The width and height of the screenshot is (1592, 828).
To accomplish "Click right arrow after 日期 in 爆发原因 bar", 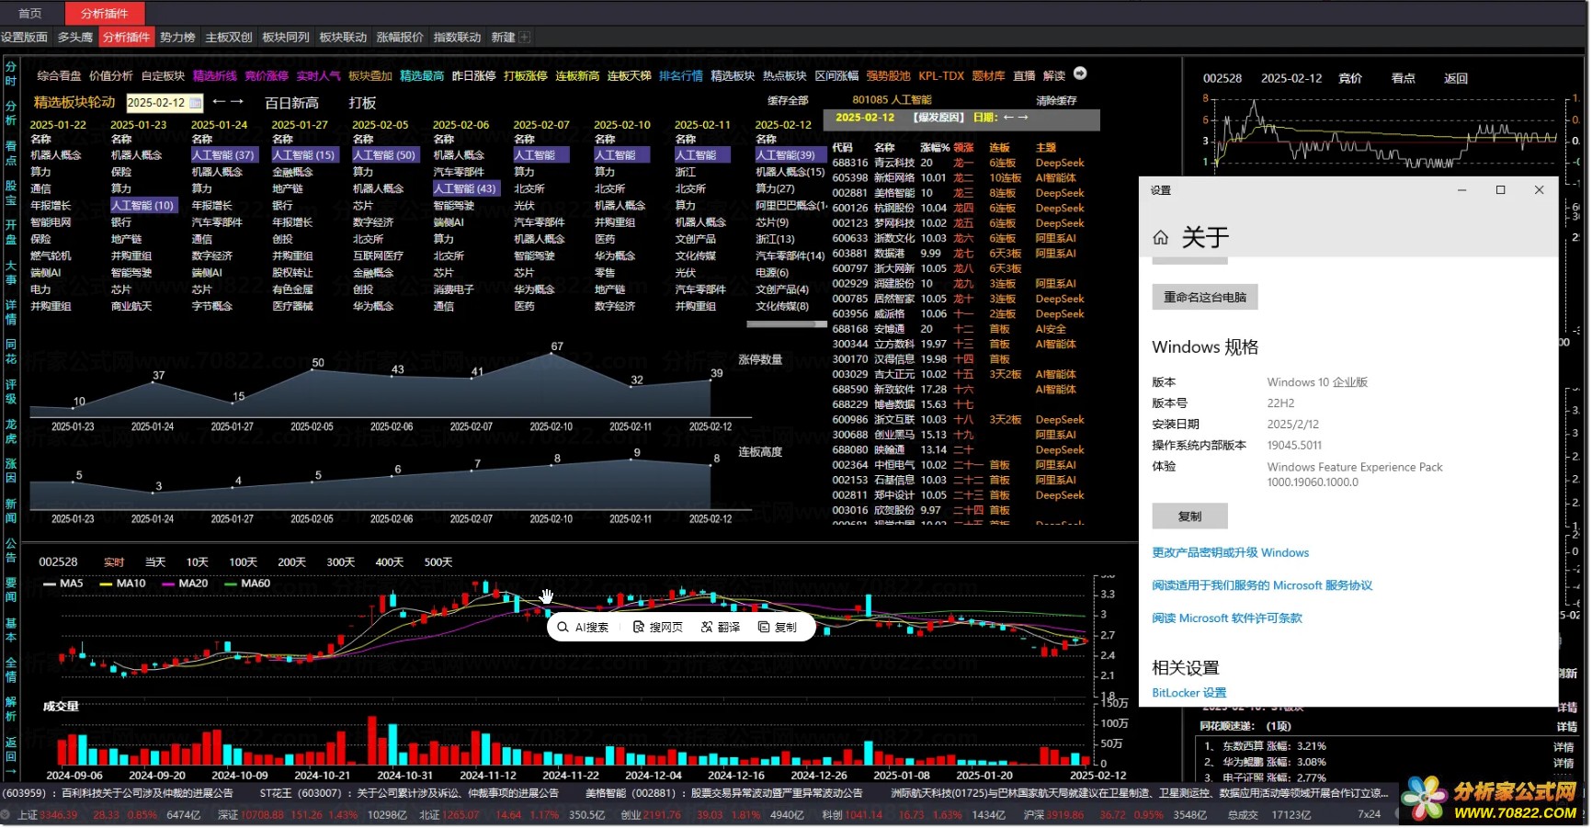I will tap(1023, 118).
